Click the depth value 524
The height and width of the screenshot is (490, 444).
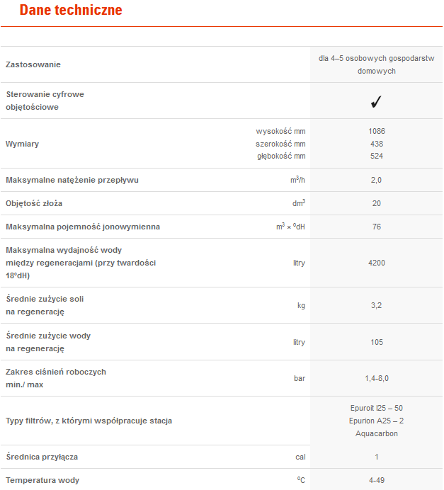(377, 156)
